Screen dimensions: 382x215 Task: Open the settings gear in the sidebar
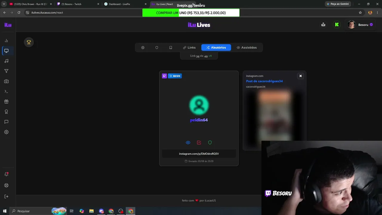coord(6,132)
